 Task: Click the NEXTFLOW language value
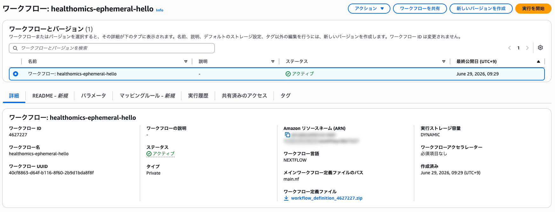click(295, 160)
